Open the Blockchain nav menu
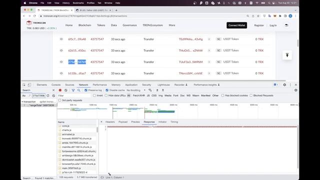Screen dimensions: 320x180 point(84,25)
